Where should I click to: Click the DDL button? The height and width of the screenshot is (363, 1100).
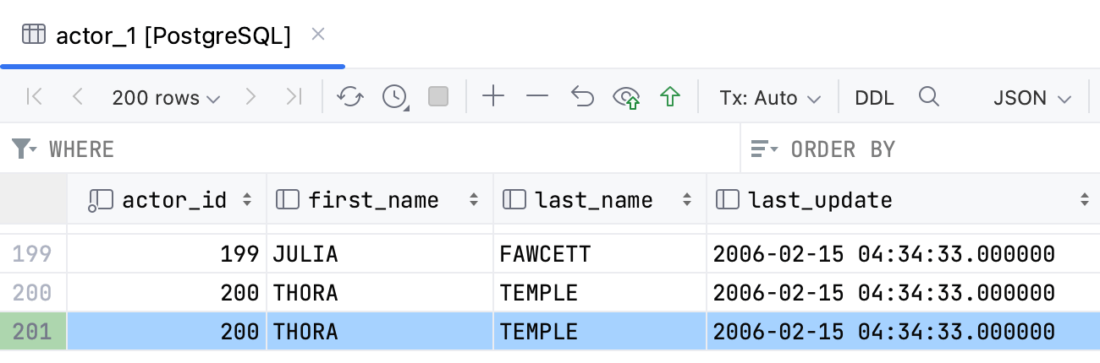tap(874, 98)
